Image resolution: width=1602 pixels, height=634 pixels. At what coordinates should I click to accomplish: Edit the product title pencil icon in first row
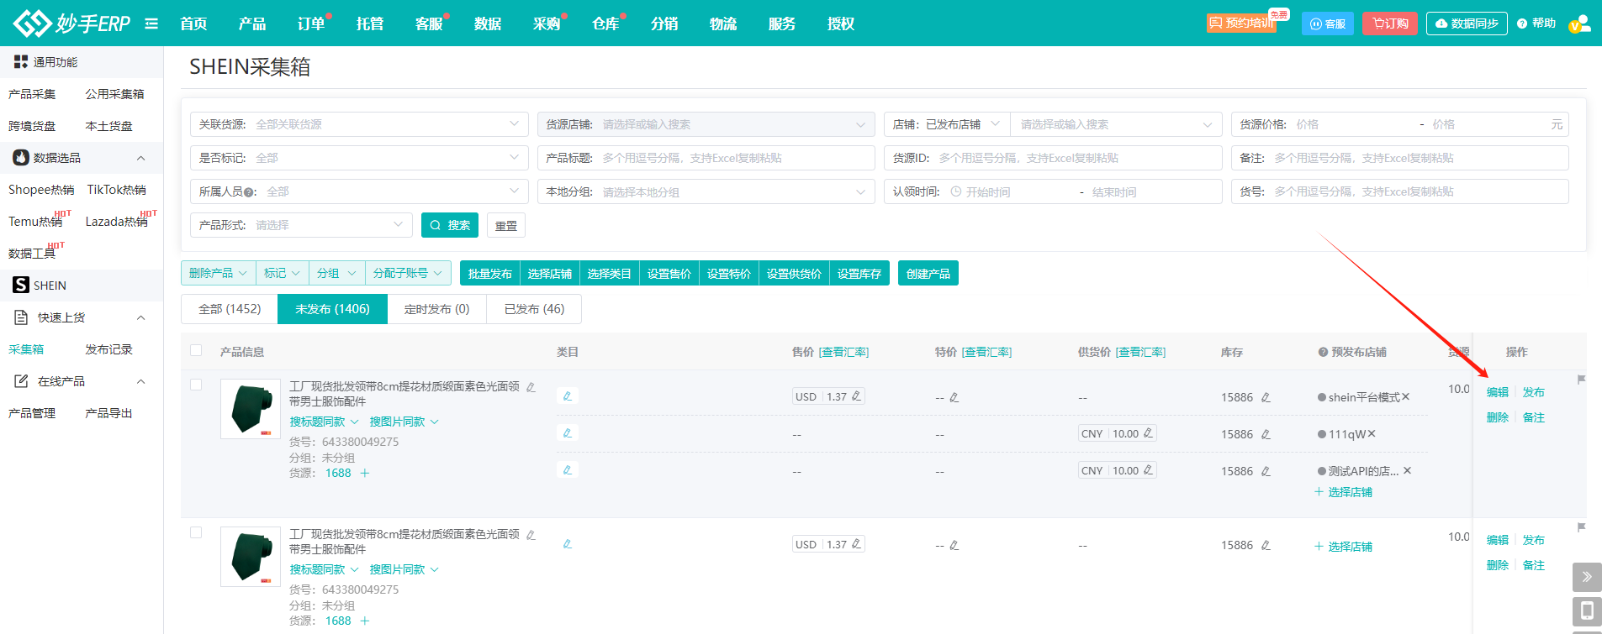[531, 387]
